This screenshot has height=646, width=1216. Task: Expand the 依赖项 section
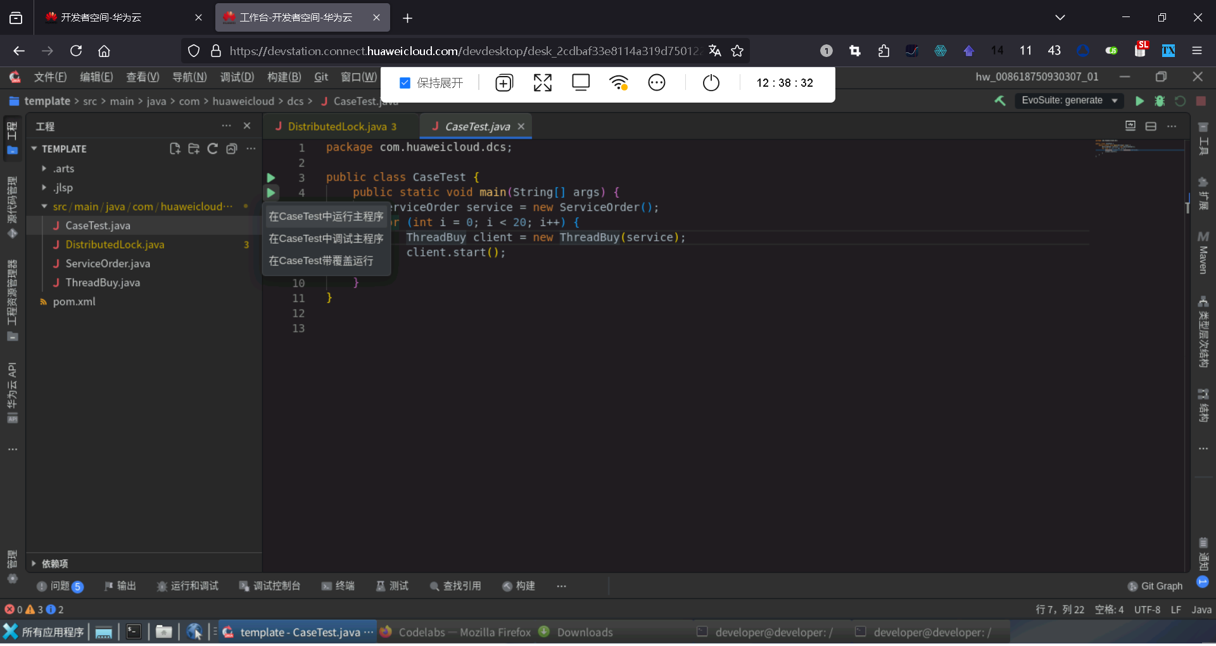34,563
